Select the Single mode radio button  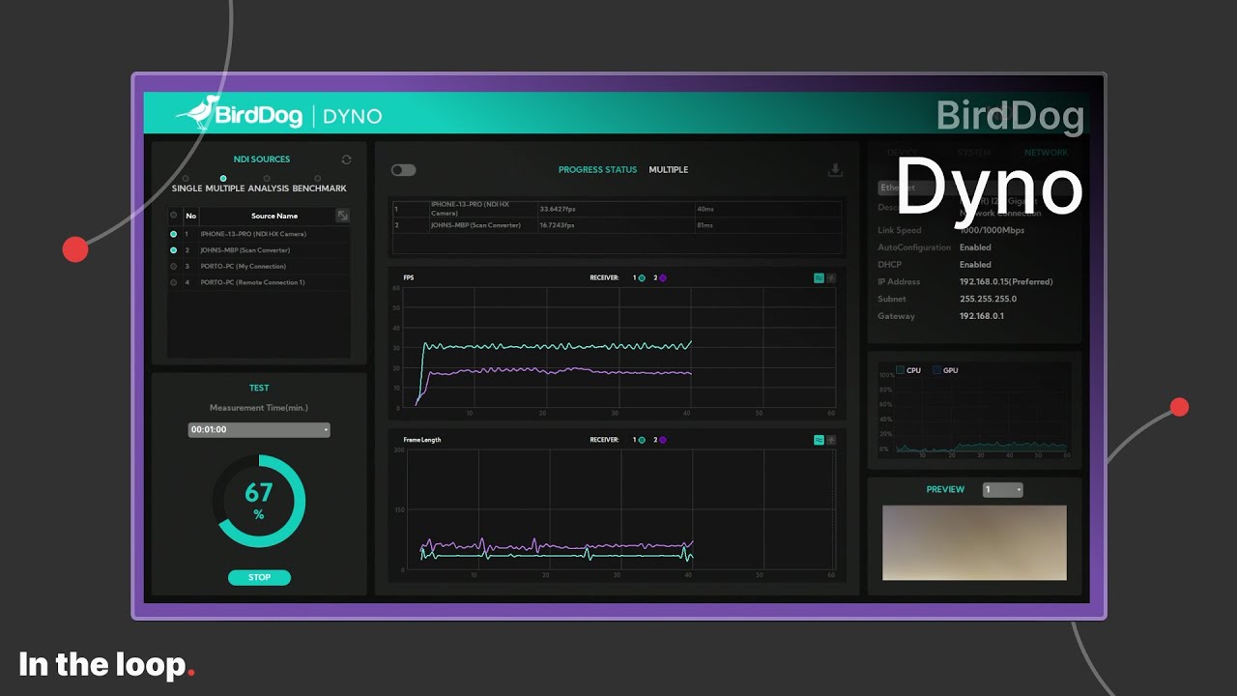click(186, 179)
